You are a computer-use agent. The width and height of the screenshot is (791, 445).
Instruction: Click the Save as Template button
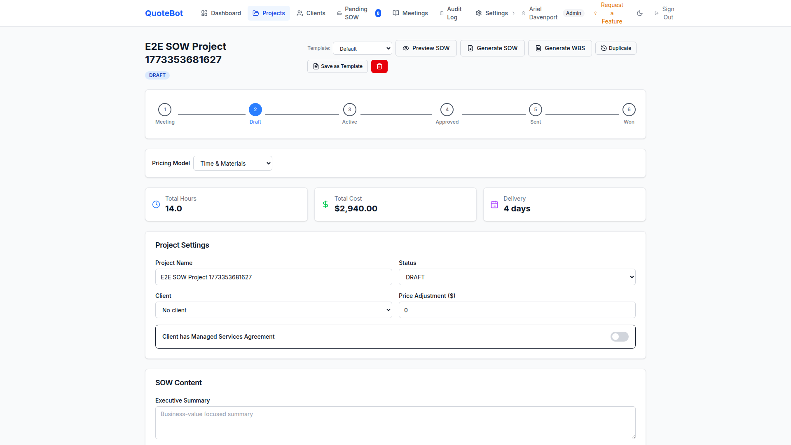point(337,66)
